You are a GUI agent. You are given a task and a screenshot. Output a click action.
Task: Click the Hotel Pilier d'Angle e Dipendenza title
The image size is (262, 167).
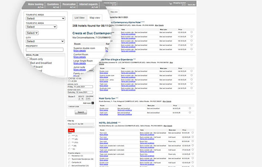117,59
